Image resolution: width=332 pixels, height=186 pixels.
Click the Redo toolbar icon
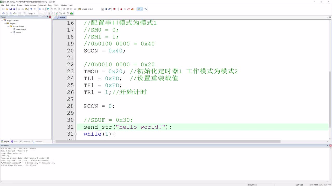pos(35,9)
